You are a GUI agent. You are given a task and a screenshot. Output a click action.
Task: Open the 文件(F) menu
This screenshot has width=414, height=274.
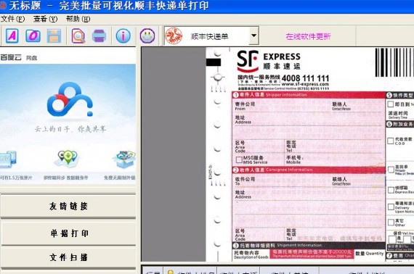click(x=12, y=19)
